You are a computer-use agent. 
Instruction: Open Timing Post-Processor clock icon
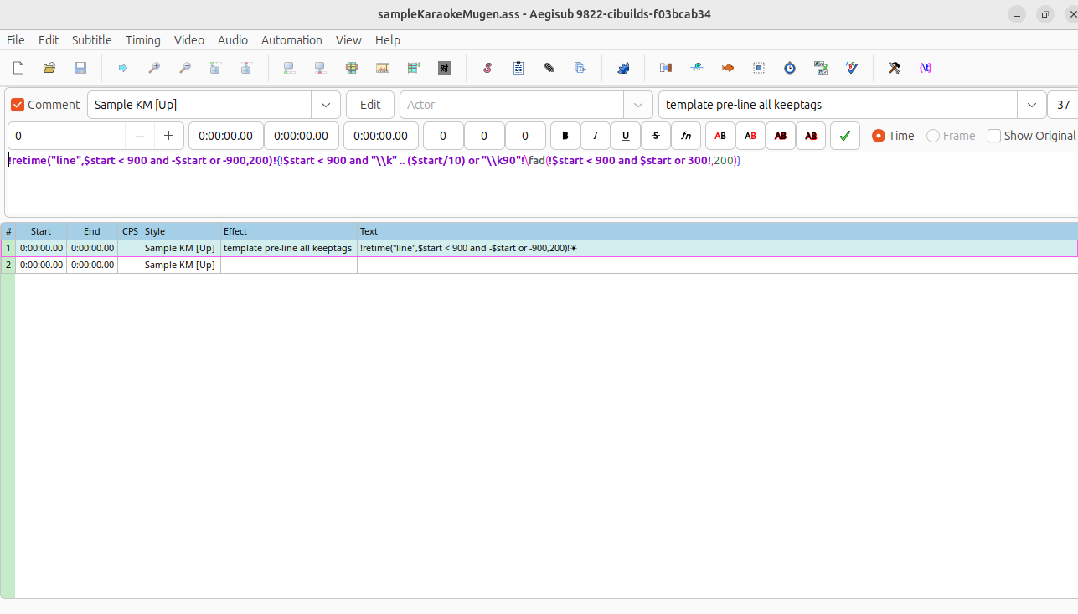(790, 68)
